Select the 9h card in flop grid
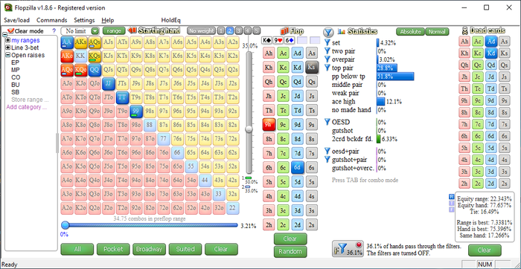 click(x=269, y=124)
